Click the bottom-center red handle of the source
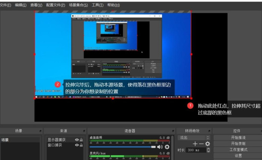Viewport: 262px width, 160px height. (x=113, y=99)
